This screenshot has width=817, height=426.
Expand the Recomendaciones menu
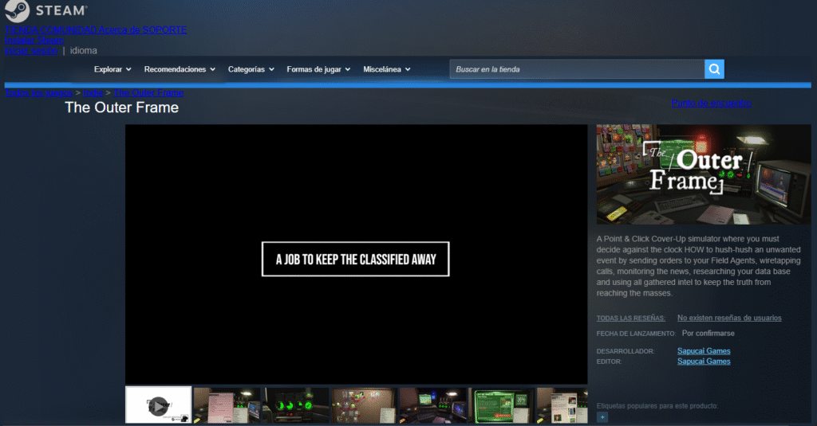coord(180,69)
